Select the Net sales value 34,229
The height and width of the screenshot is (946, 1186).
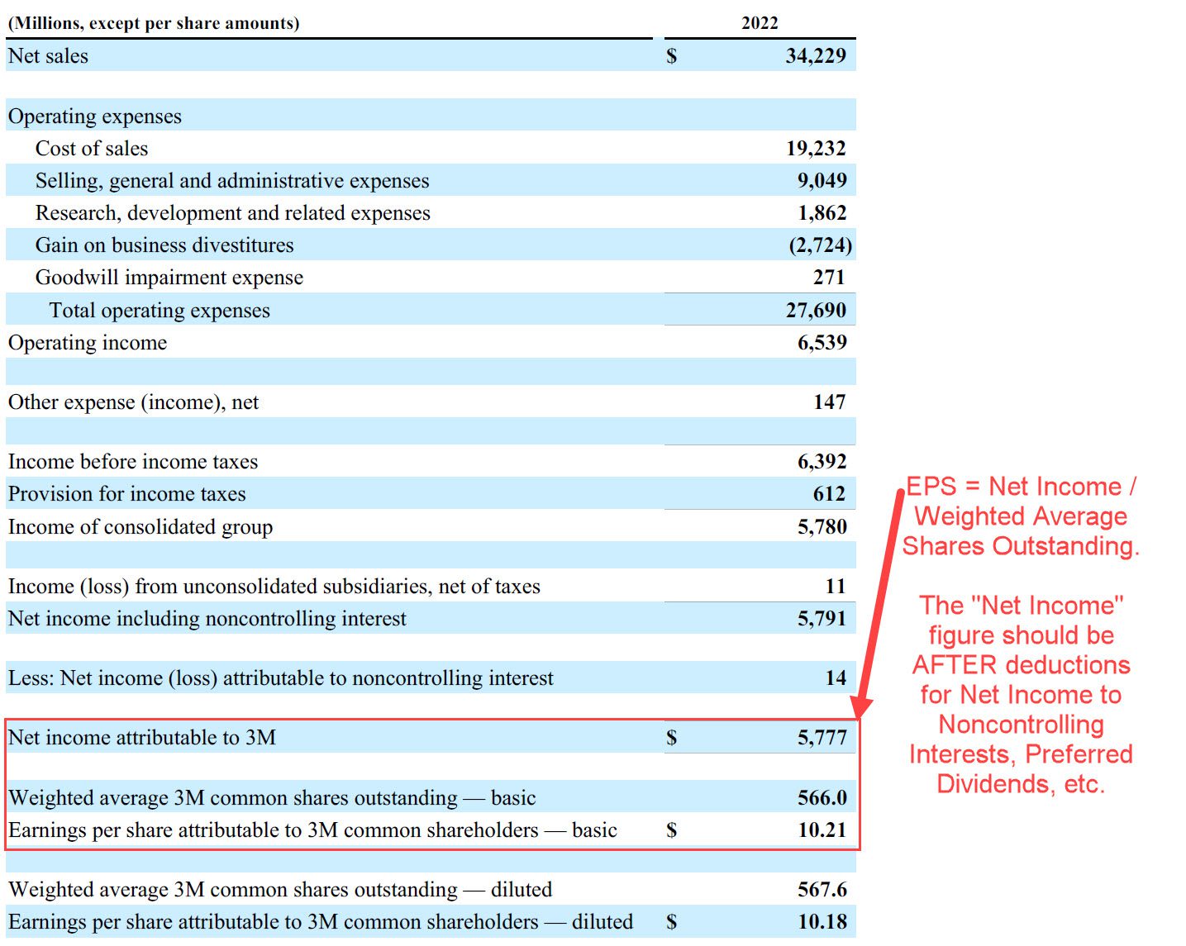coord(815,56)
